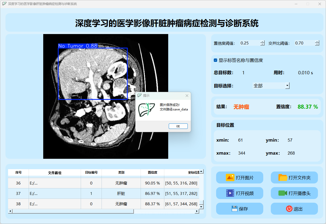Click the video film icon
The image size is (326, 224).
230,193
